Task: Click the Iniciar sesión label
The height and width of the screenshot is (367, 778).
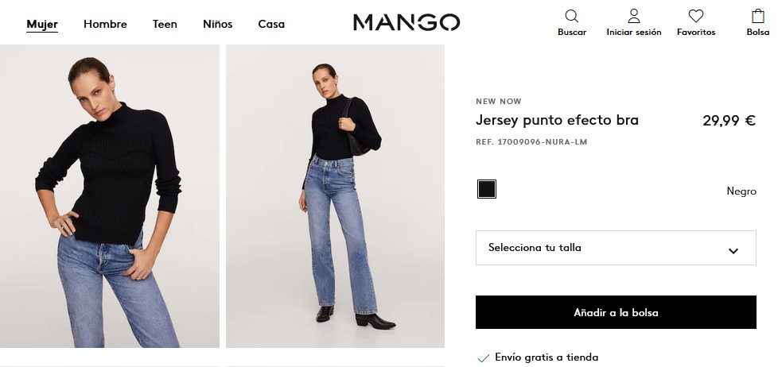Action: coord(633,33)
